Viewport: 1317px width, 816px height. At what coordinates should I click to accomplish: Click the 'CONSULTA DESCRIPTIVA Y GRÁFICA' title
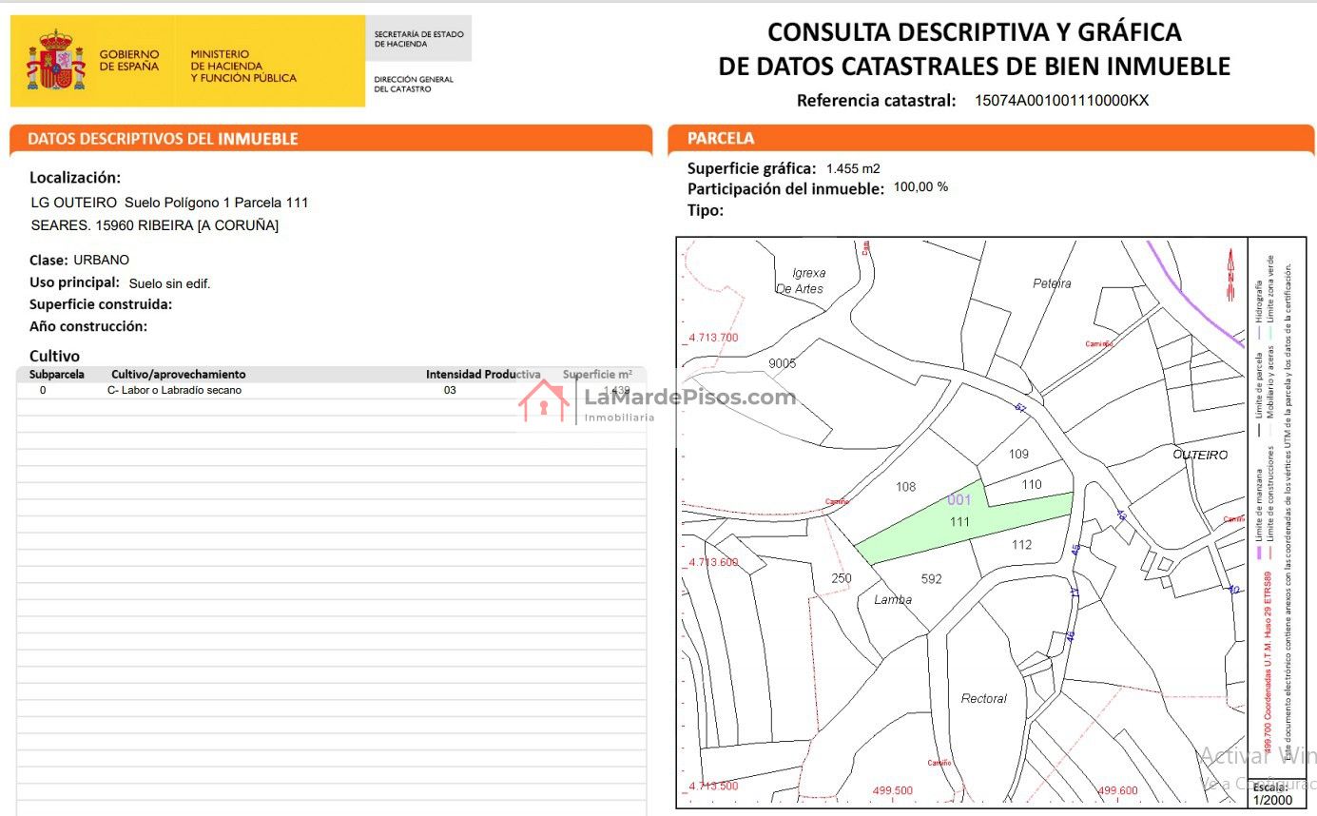coord(974,32)
